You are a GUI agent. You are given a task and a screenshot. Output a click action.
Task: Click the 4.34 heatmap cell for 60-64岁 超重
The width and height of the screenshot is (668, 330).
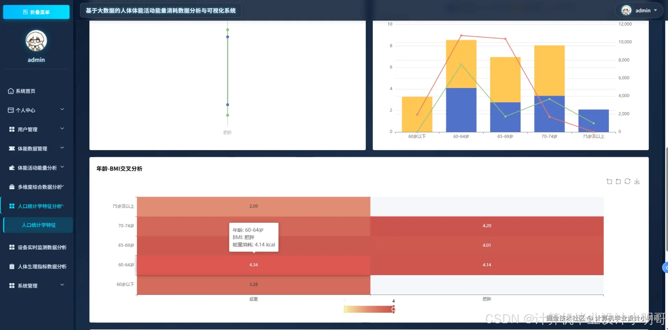point(253,265)
